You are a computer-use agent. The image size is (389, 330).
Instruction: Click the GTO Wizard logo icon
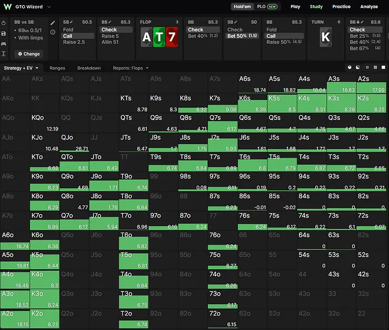point(8,7)
